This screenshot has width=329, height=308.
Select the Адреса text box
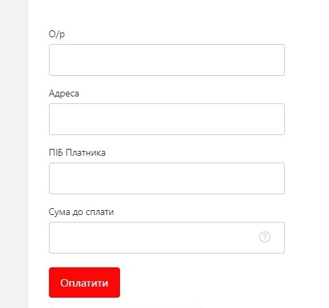[167, 119]
